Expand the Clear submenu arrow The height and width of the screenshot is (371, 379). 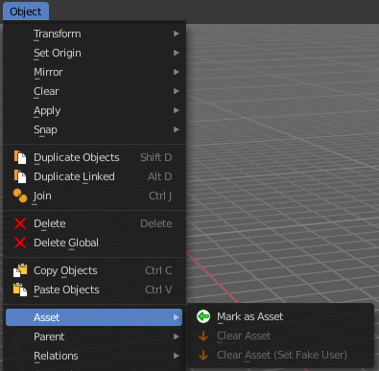pyautogui.click(x=177, y=91)
